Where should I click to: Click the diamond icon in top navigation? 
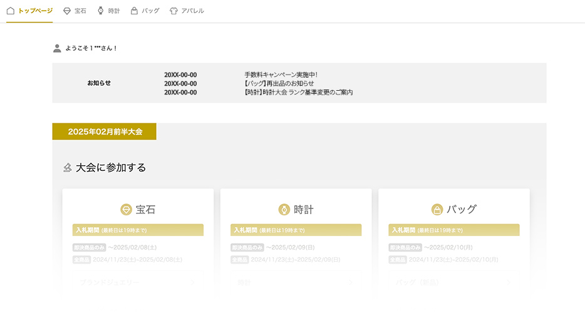coord(67,11)
